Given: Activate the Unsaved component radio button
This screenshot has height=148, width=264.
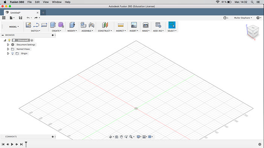Looking at the screenshot, I should [x=32, y=40].
